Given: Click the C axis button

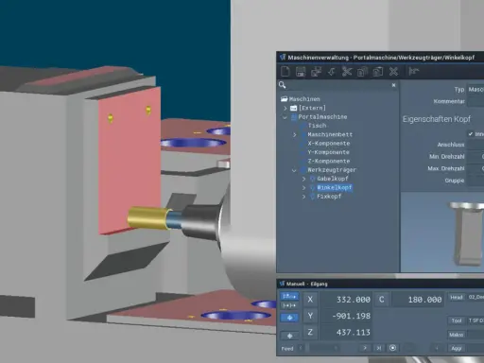Looking at the screenshot, I should (x=381, y=300).
